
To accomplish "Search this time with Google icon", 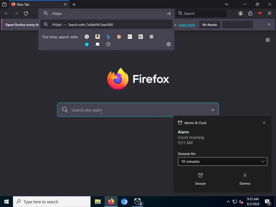I will [87, 37].
